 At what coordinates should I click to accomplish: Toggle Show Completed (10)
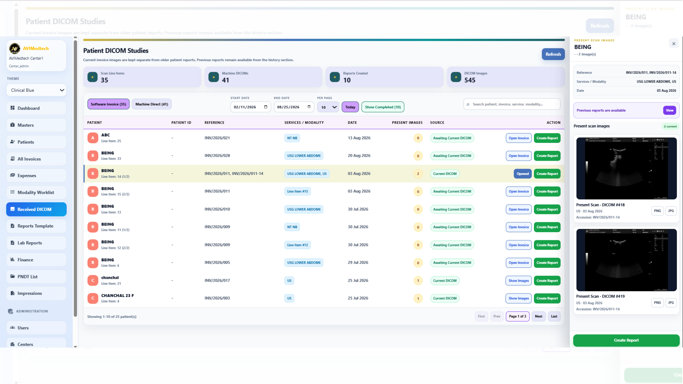click(383, 107)
